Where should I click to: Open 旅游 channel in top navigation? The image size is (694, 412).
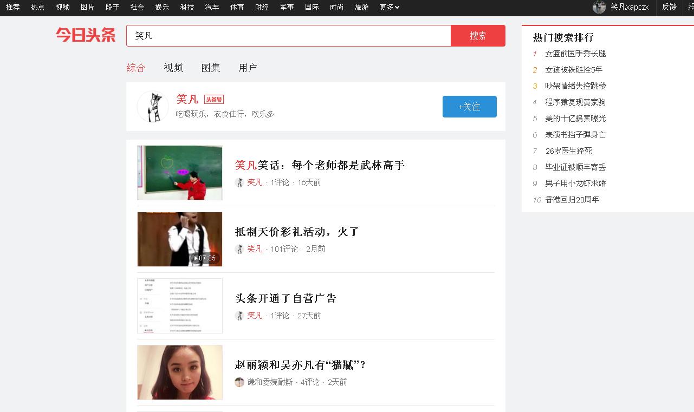[x=361, y=7]
